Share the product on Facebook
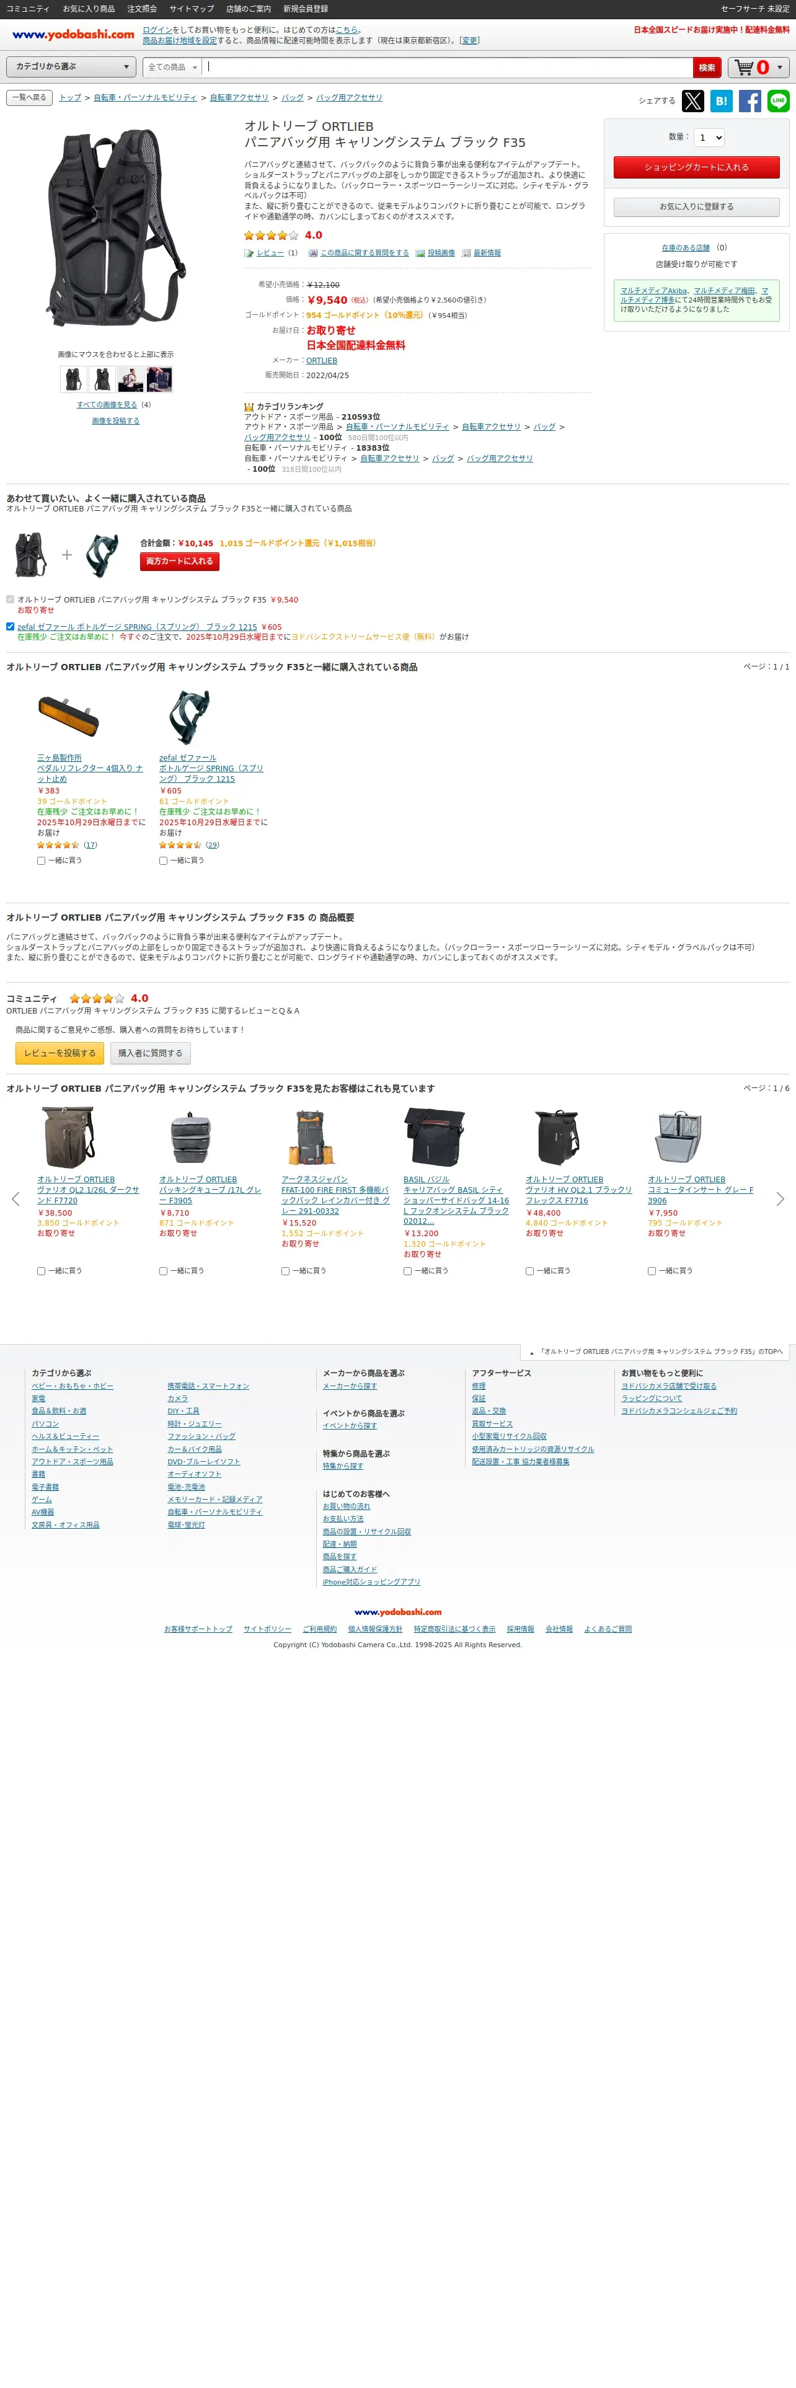Image resolution: width=796 pixels, height=2388 pixels. coord(750,101)
